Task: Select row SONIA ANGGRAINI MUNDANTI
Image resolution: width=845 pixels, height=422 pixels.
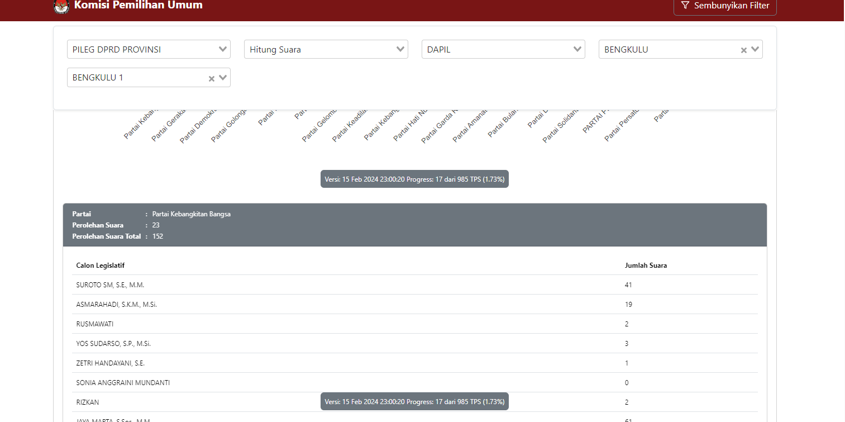Action: 414,383
